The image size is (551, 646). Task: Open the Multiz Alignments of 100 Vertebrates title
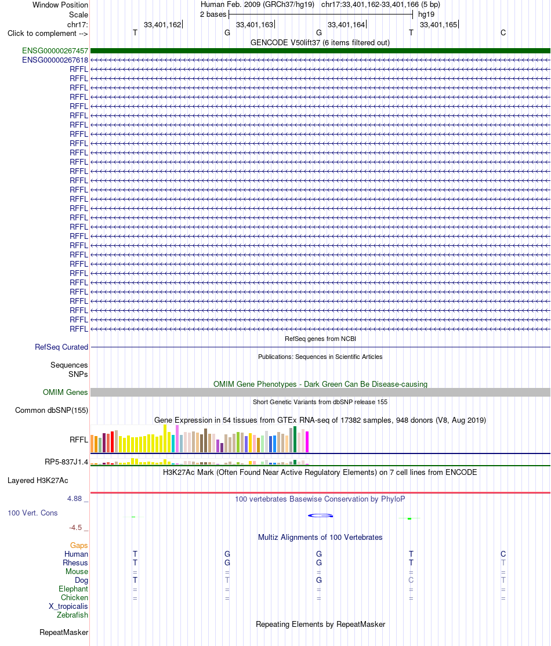point(320,537)
